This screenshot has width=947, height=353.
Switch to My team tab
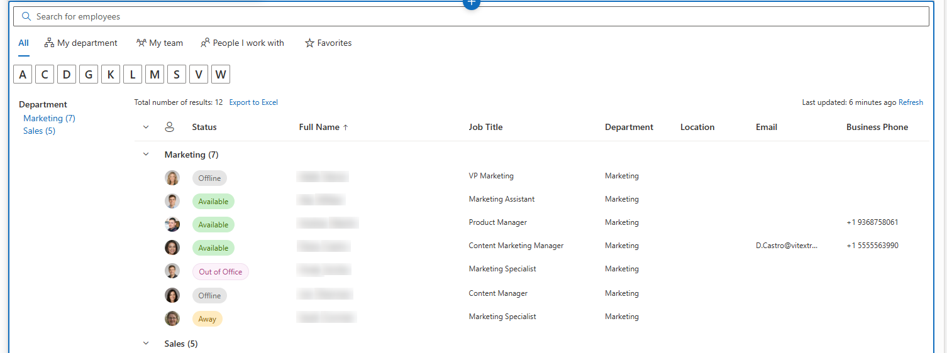(x=160, y=43)
